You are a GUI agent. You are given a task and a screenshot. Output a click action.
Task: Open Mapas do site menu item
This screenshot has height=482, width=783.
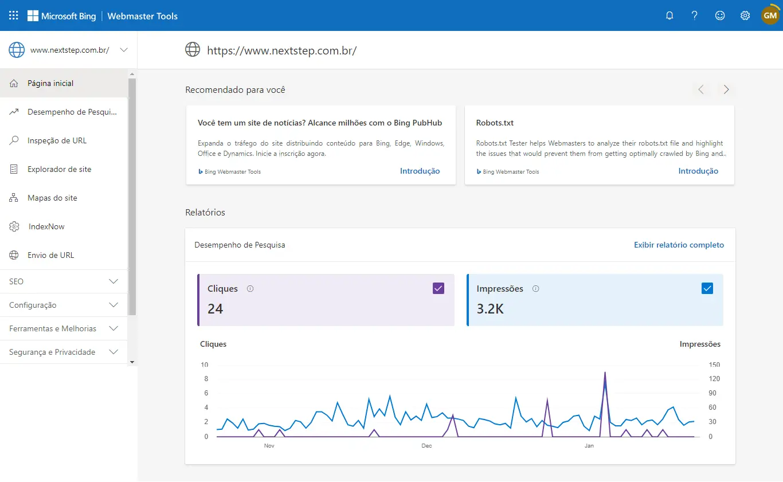pos(64,198)
